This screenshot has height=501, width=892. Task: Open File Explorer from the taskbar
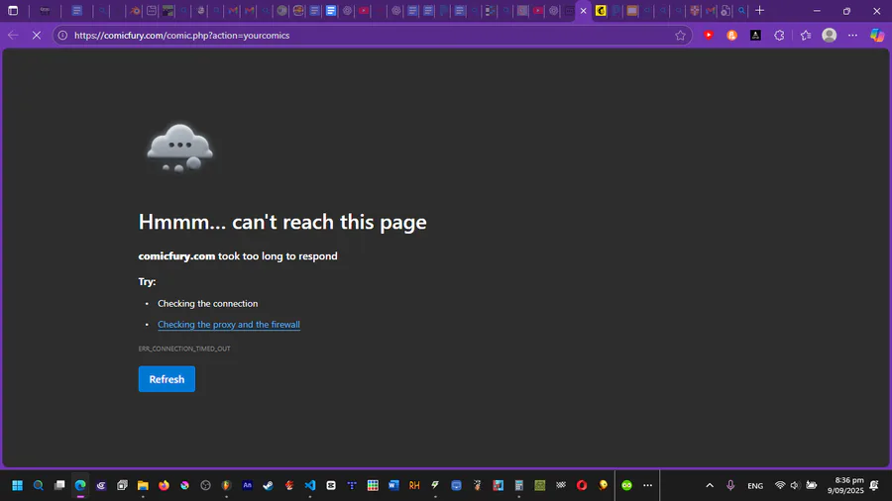(x=143, y=485)
